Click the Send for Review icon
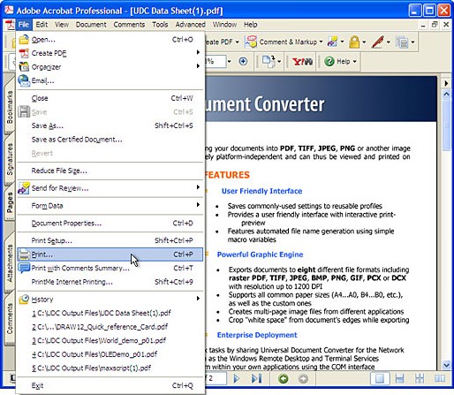The height and width of the screenshot is (395, 454). click(x=24, y=188)
